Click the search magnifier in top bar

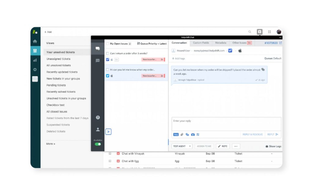(x=250, y=32)
